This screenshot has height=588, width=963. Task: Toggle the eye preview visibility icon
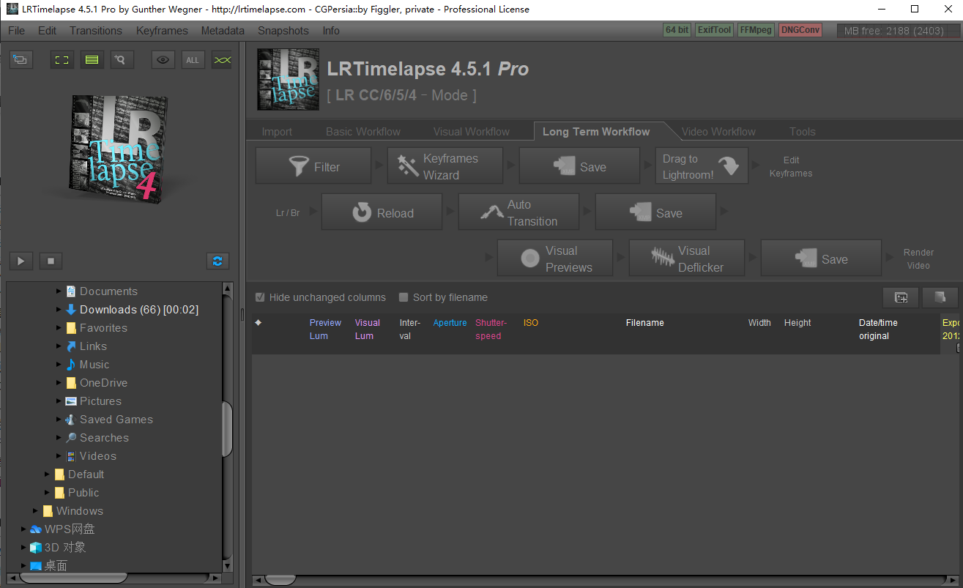163,59
